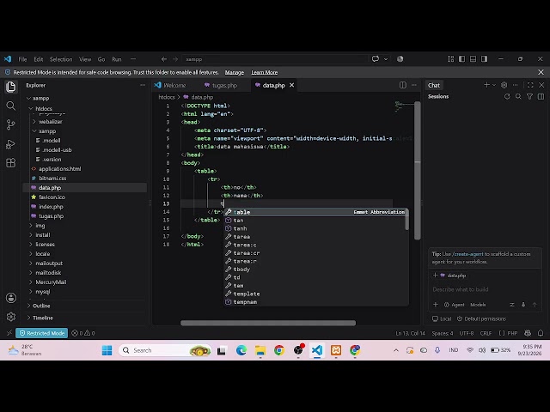Switch to the tugas.php tab
The height and width of the screenshot is (412, 550).
[x=225, y=85]
